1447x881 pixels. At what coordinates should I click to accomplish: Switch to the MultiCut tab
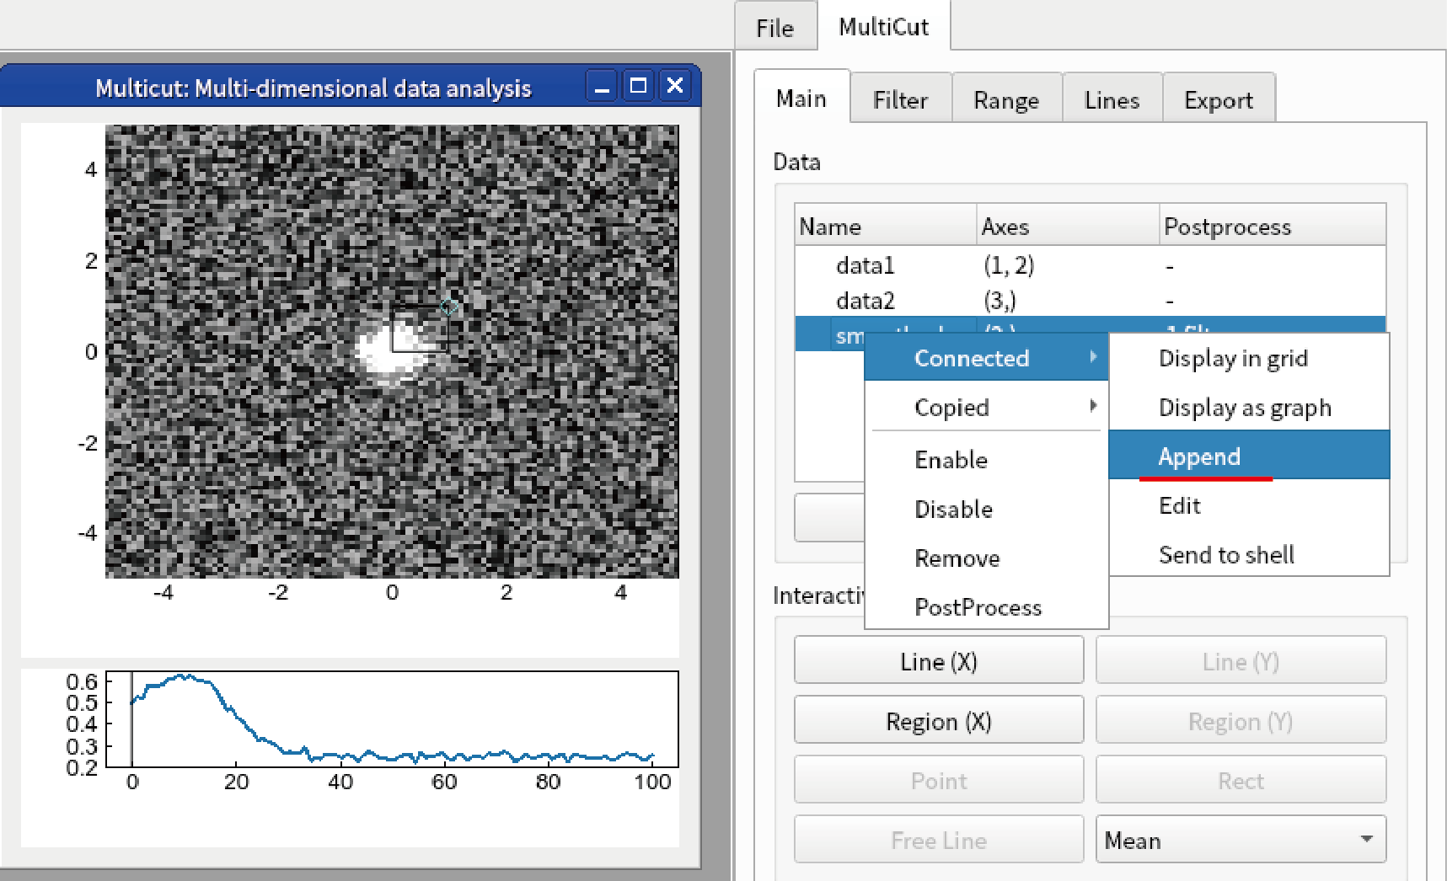[883, 27]
